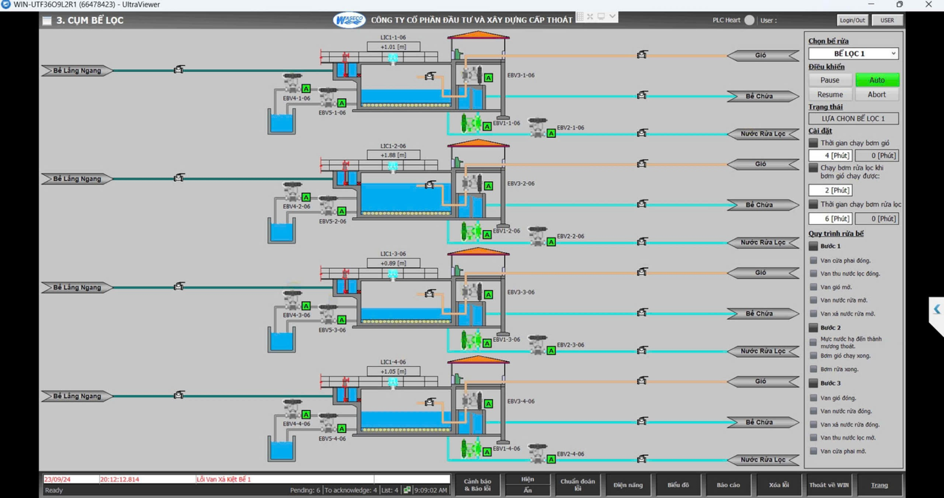Click the EBV3-1-06 valve icon
The width and height of the screenshot is (944, 498).
click(471, 75)
